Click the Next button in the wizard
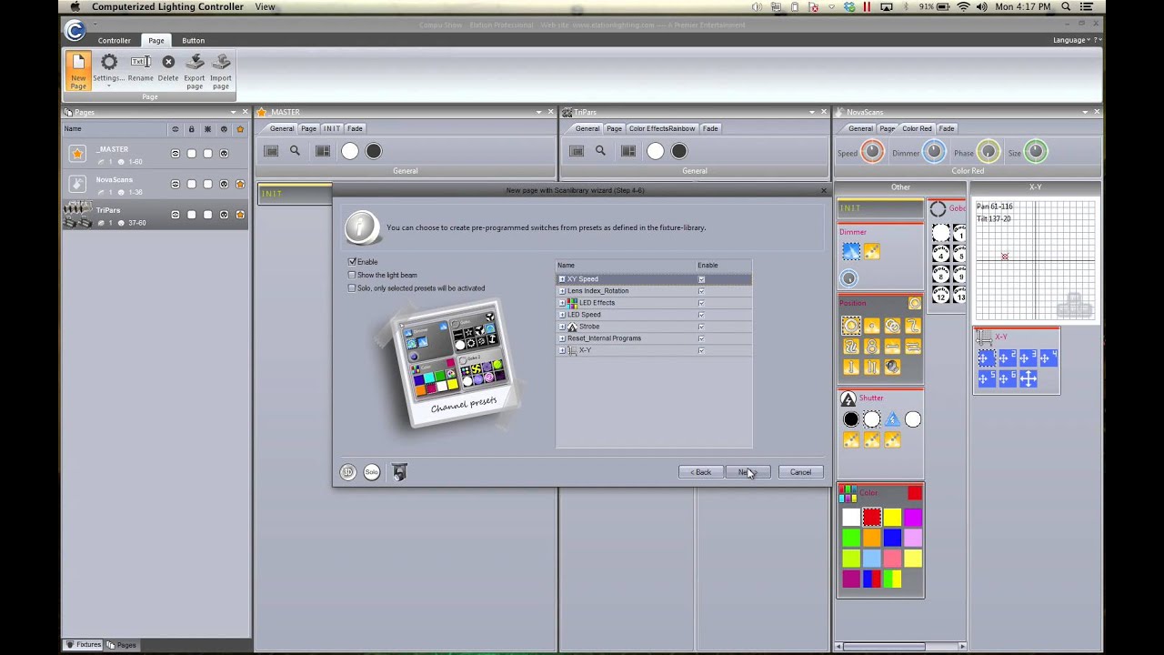This screenshot has height=655, width=1164. (748, 472)
